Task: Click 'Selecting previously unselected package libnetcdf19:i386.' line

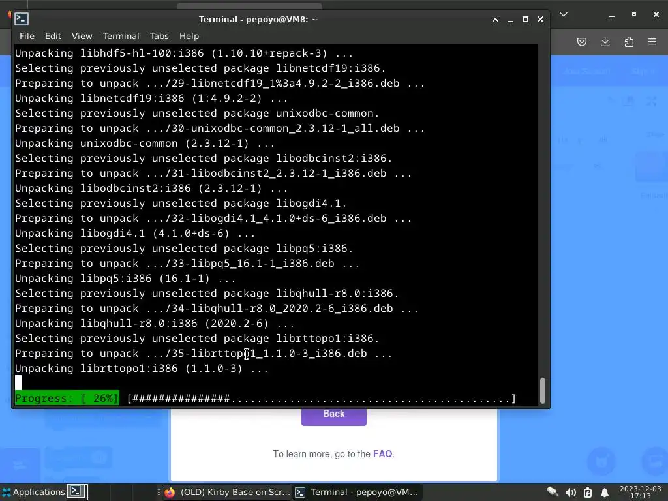Action: point(200,68)
